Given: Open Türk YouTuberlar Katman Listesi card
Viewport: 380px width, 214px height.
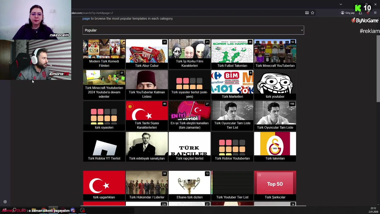Looking at the screenshot, I should coord(147,85).
